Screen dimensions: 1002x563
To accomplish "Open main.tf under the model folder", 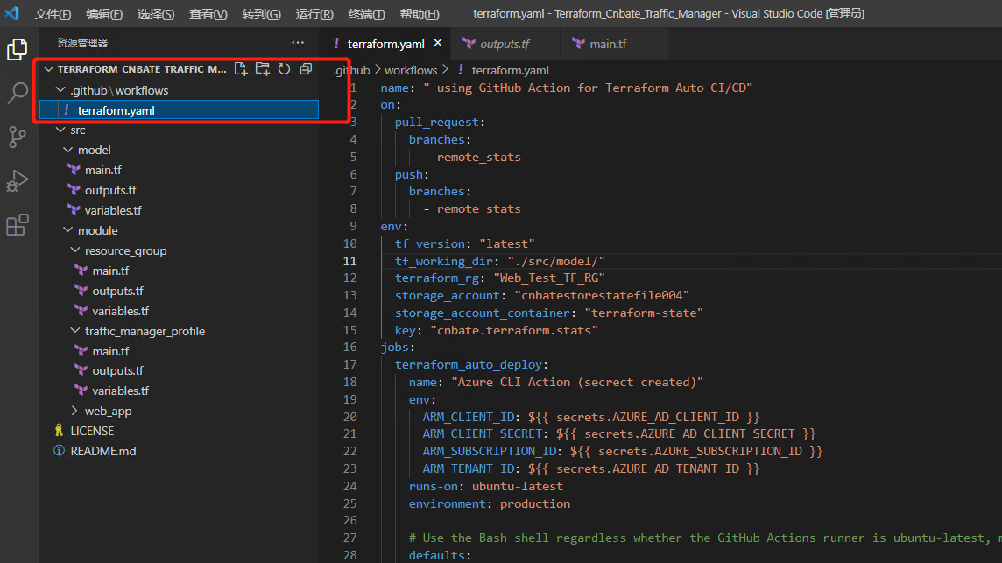I will (x=102, y=170).
